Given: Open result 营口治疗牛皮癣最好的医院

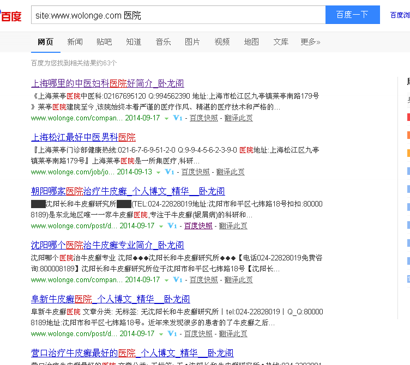Looking at the screenshot, I should pos(132,353).
